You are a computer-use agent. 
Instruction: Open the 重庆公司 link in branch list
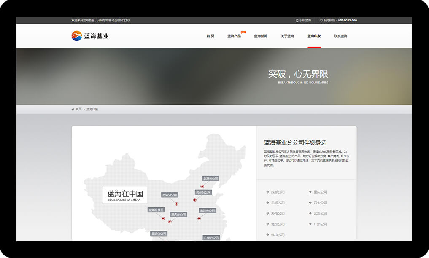(320, 192)
